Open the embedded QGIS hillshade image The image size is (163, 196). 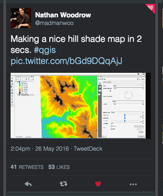pyautogui.click(x=81, y=105)
